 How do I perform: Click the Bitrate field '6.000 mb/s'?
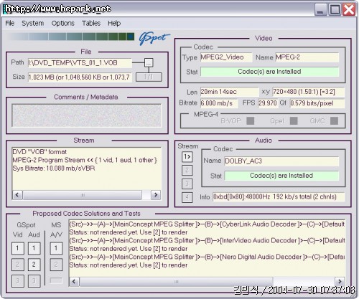(219, 103)
